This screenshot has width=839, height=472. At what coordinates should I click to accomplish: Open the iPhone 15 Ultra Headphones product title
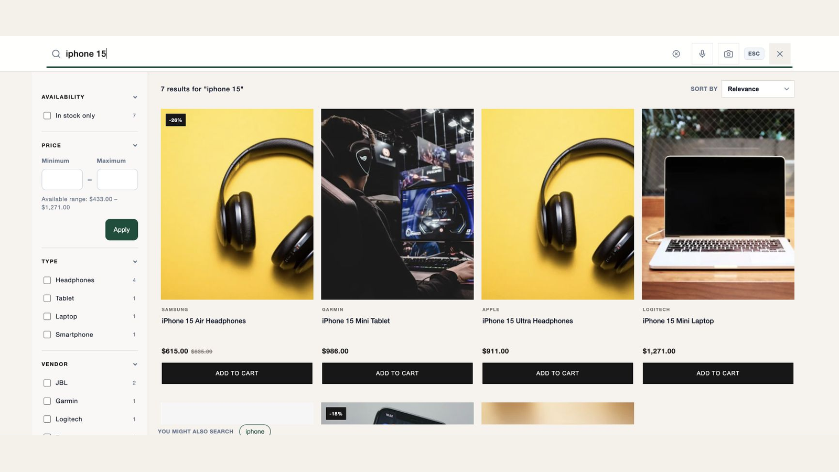pyautogui.click(x=528, y=321)
